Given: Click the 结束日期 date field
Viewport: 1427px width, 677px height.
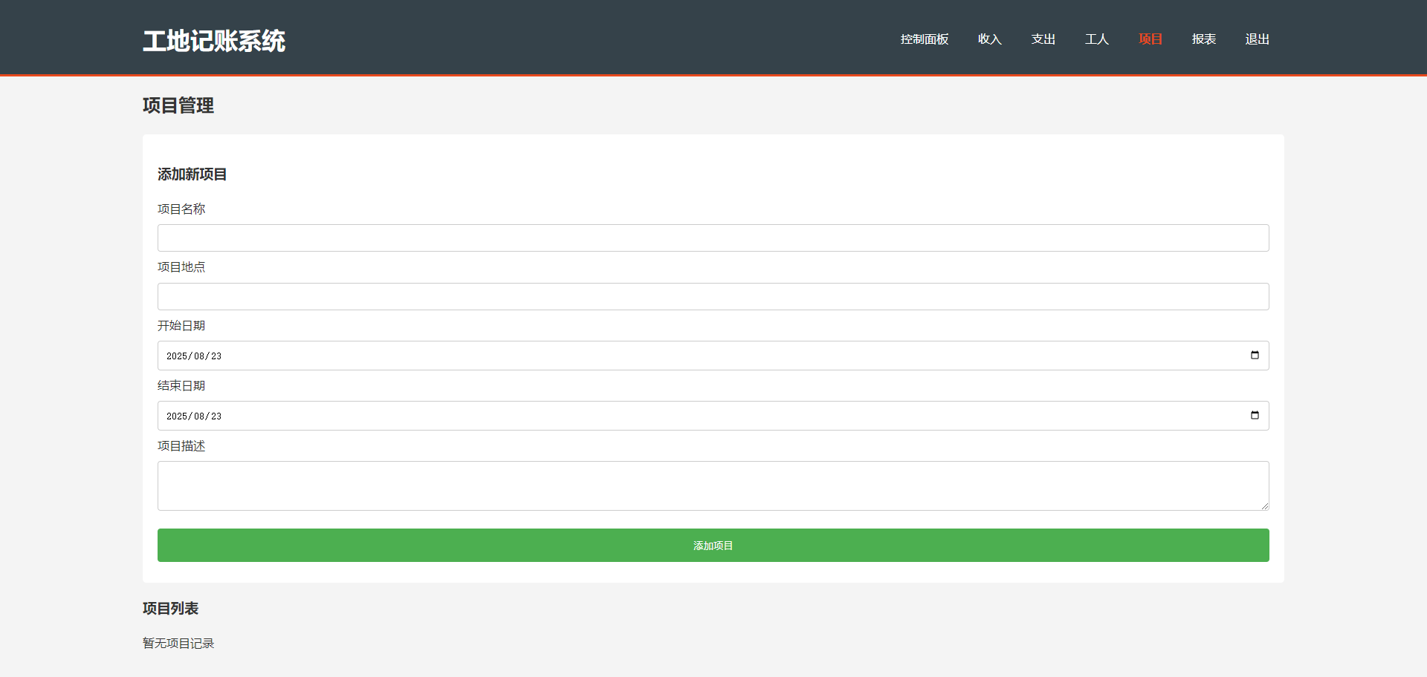Looking at the screenshot, I should point(713,416).
